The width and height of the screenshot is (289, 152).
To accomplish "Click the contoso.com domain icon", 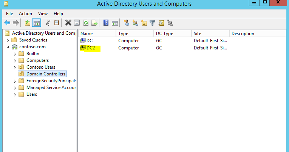I will [x=15, y=47].
